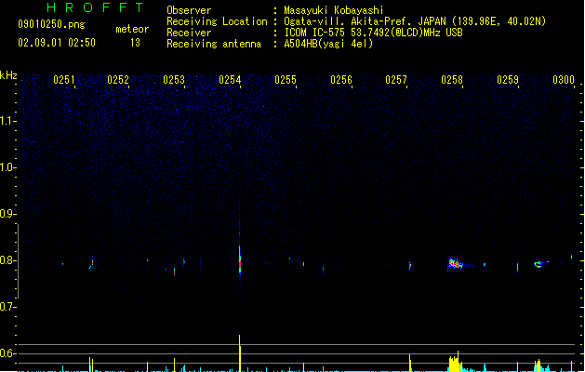Click the 0259 time marker
The image size is (585, 372).
pyautogui.click(x=508, y=80)
